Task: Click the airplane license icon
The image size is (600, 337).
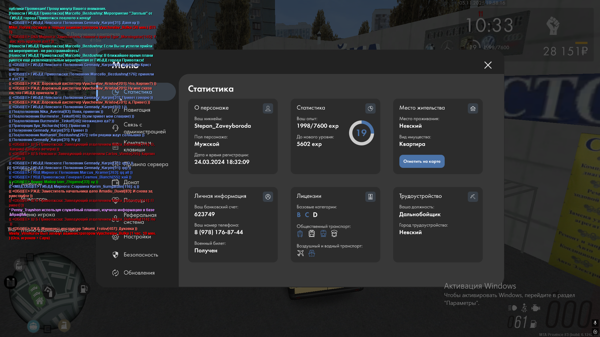Action: coord(300,253)
